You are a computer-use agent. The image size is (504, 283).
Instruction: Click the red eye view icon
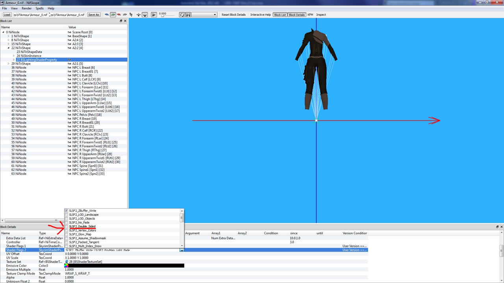pos(119,15)
